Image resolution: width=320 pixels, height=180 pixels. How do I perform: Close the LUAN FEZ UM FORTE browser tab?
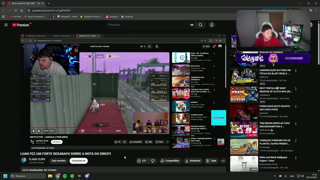click(x=43, y=3)
